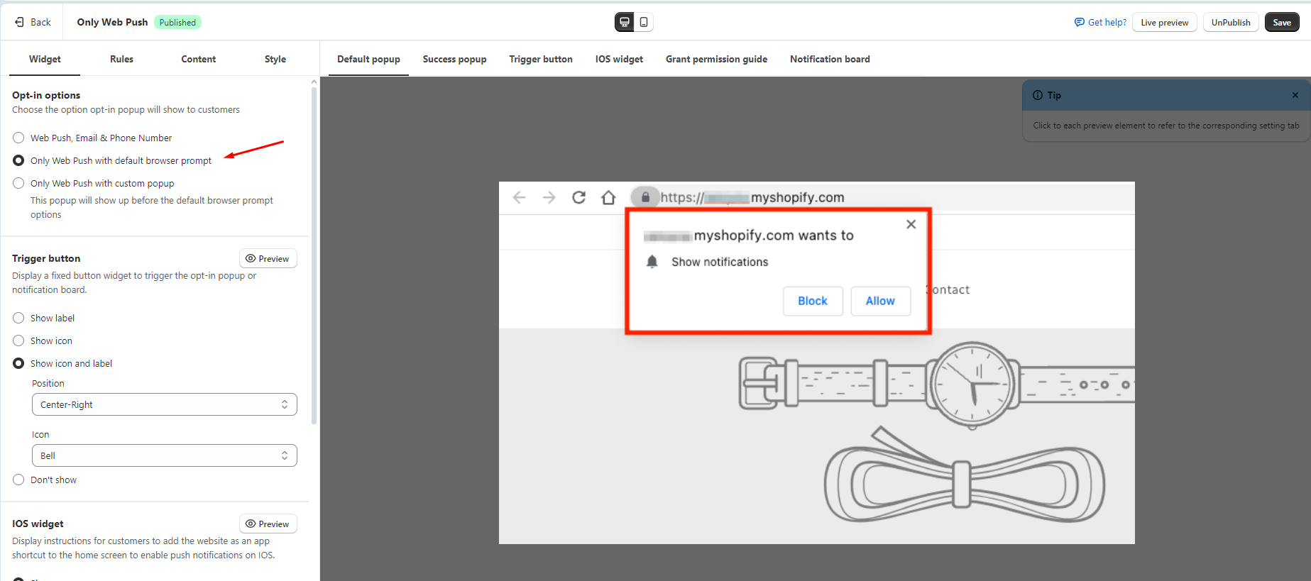1311x581 pixels.
Task: Click the browser home icon in preview
Action: 608,197
